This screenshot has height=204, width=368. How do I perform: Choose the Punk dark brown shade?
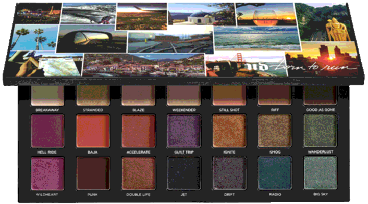pos(93,173)
